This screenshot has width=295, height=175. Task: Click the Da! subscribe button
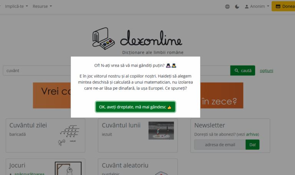click(252, 145)
